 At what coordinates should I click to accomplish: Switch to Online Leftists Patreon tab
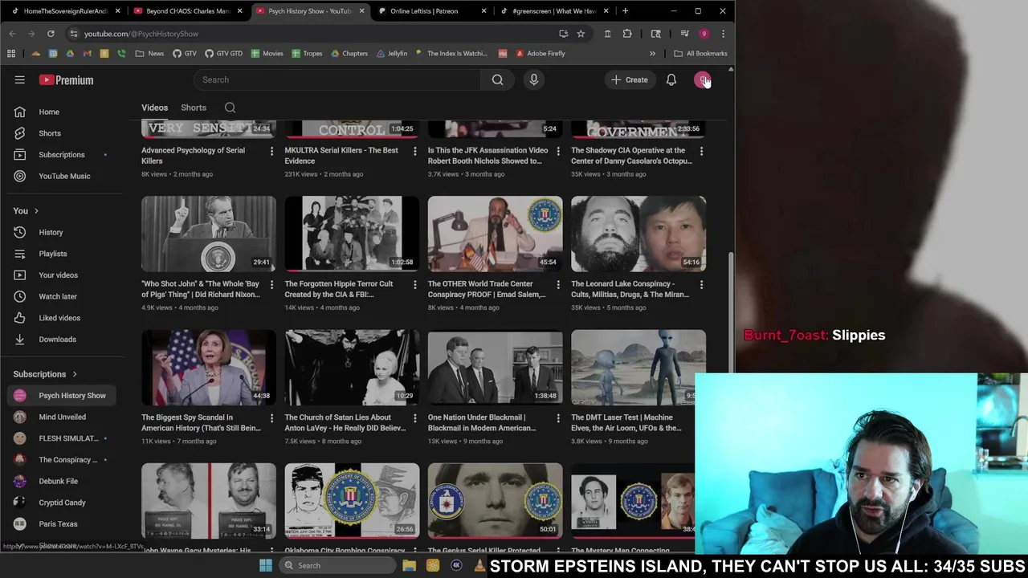432,11
